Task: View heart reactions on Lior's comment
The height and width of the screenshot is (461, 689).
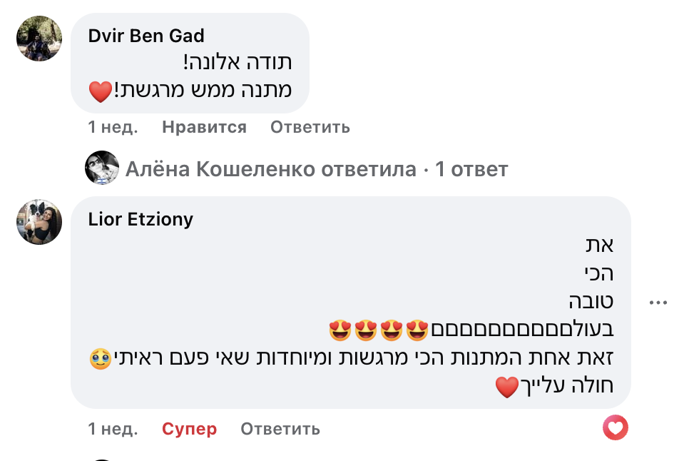Action: 616,428
